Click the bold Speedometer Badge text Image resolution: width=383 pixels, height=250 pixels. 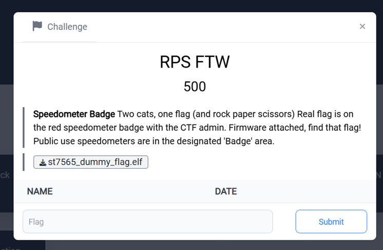(x=74, y=114)
